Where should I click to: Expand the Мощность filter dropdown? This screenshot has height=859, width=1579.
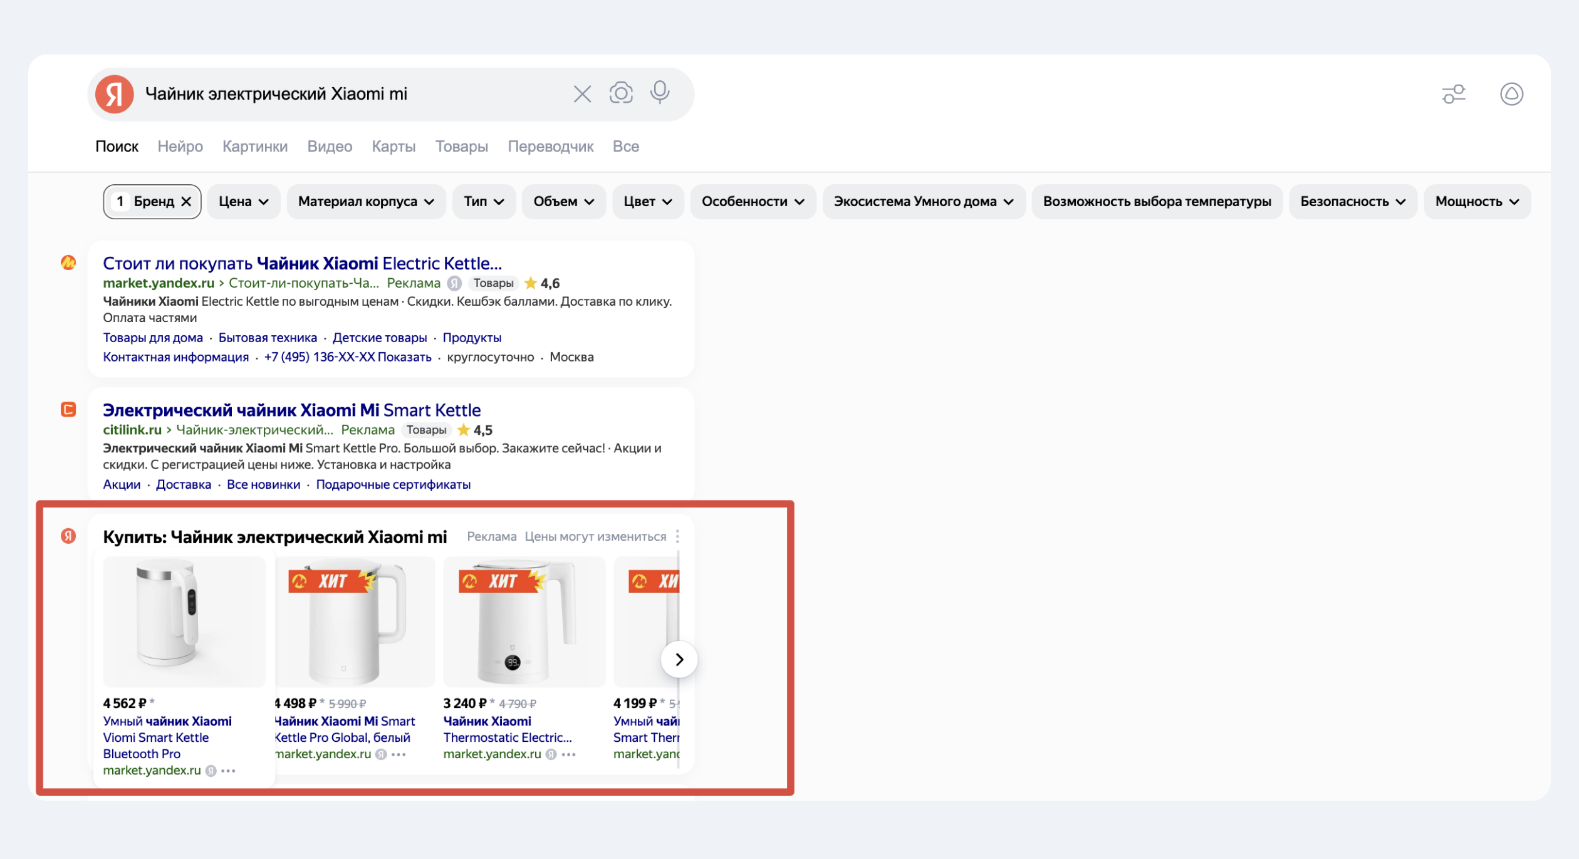(x=1477, y=202)
